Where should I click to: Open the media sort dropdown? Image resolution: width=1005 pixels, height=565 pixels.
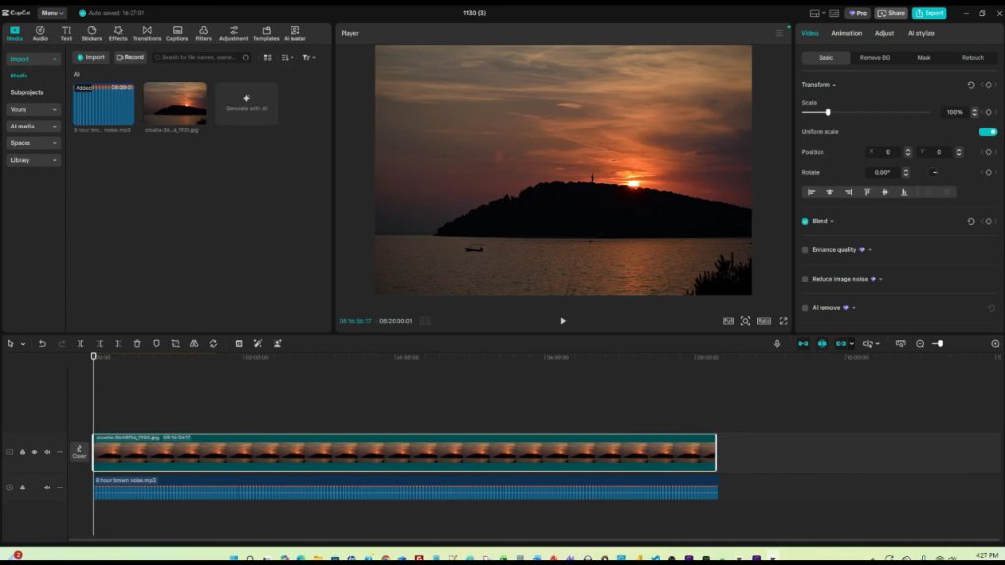tap(288, 58)
